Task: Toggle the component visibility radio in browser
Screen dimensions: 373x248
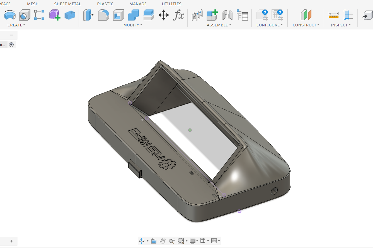Action: click(x=11, y=44)
